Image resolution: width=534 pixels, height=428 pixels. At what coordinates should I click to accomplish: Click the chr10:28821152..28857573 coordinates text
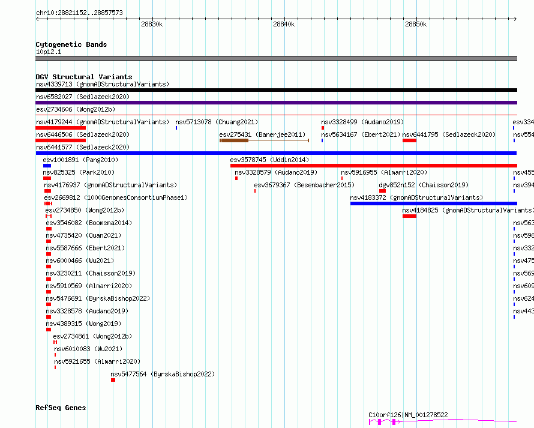79,13
